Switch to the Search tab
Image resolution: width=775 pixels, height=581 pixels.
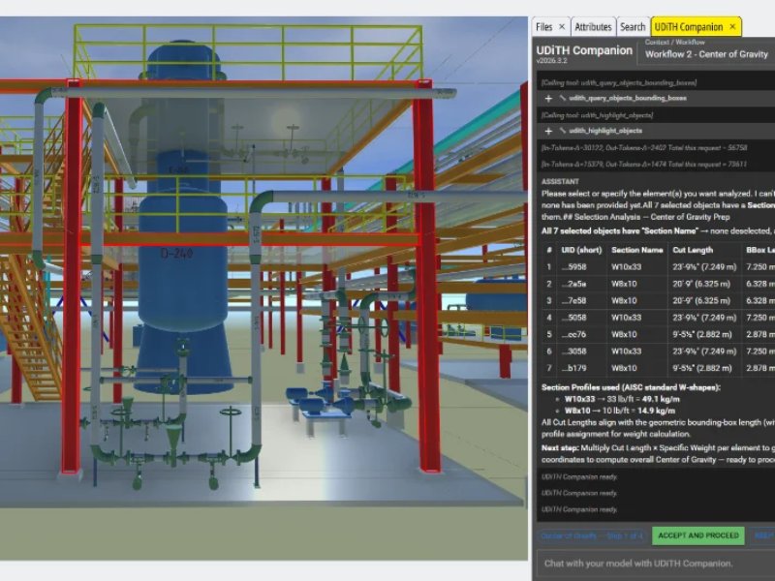[633, 27]
